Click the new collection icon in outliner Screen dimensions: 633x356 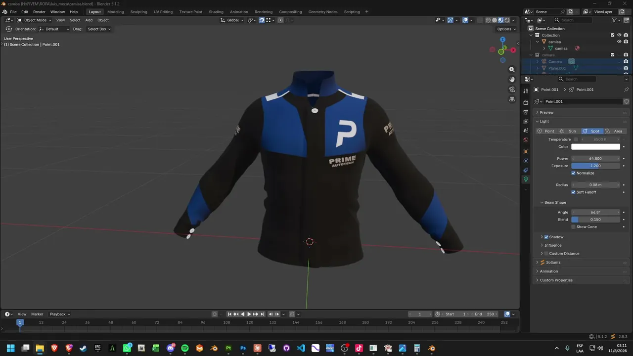pyautogui.click(x=626, y=20)
